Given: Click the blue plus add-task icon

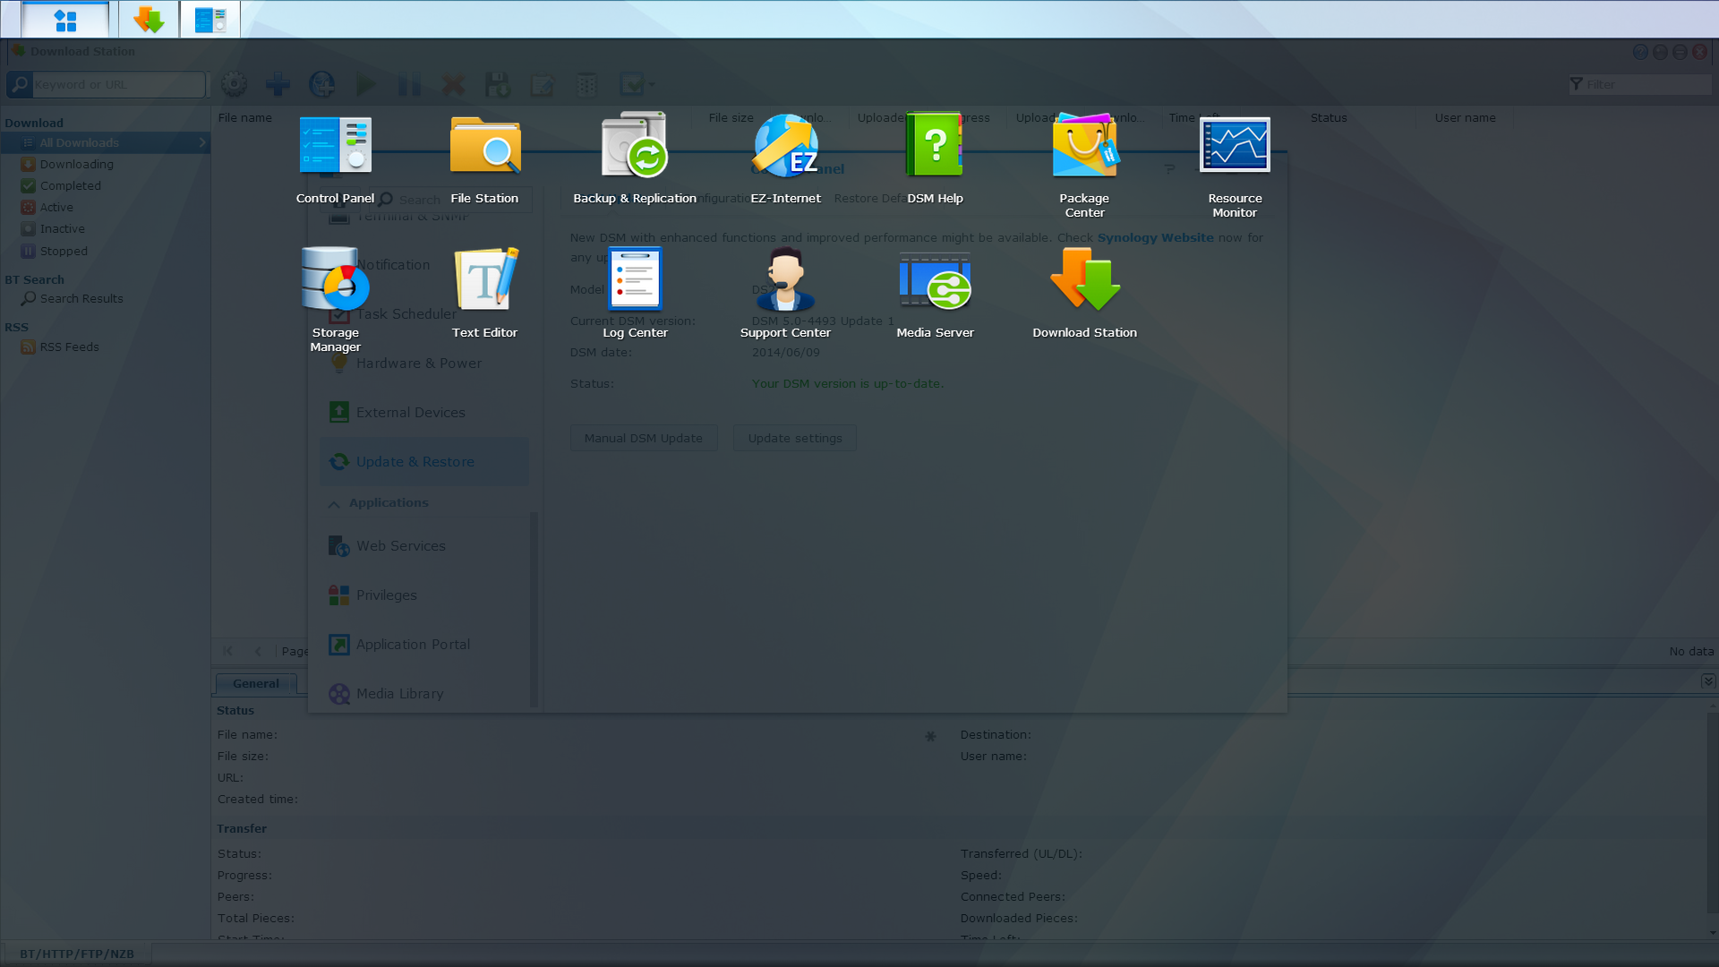Looking at the screenshot, I should pos(278,84).
